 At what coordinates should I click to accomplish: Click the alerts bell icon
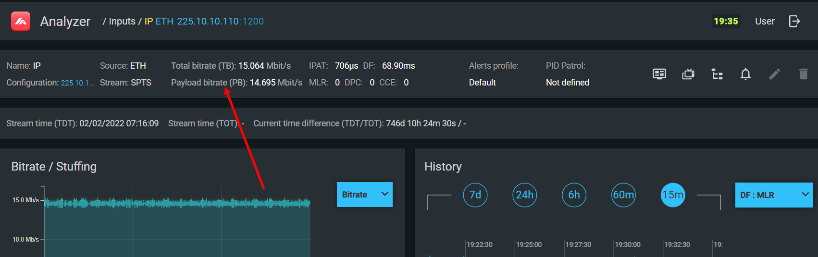(x=745, y=74)
